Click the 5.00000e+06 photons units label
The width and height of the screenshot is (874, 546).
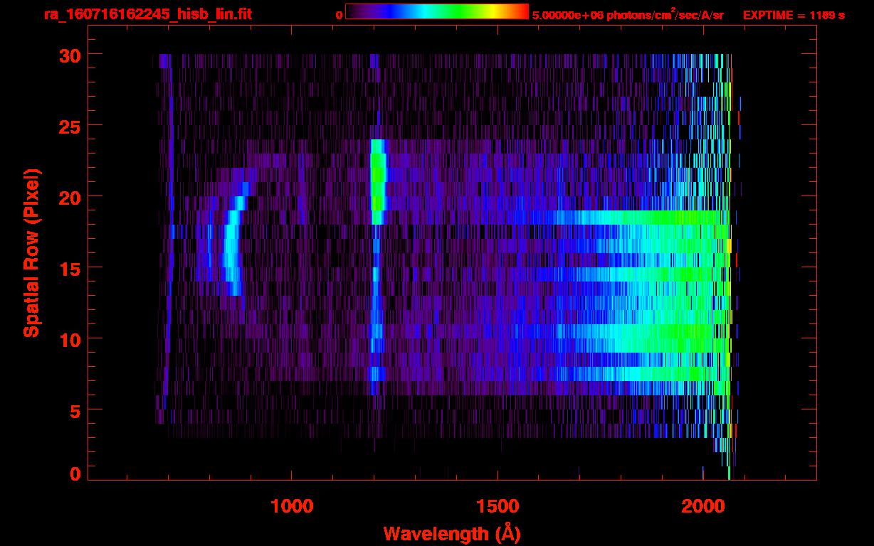click(628, 14)
